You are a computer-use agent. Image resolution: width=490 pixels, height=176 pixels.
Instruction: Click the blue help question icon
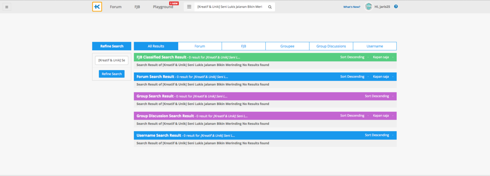(x=396, y=6)
